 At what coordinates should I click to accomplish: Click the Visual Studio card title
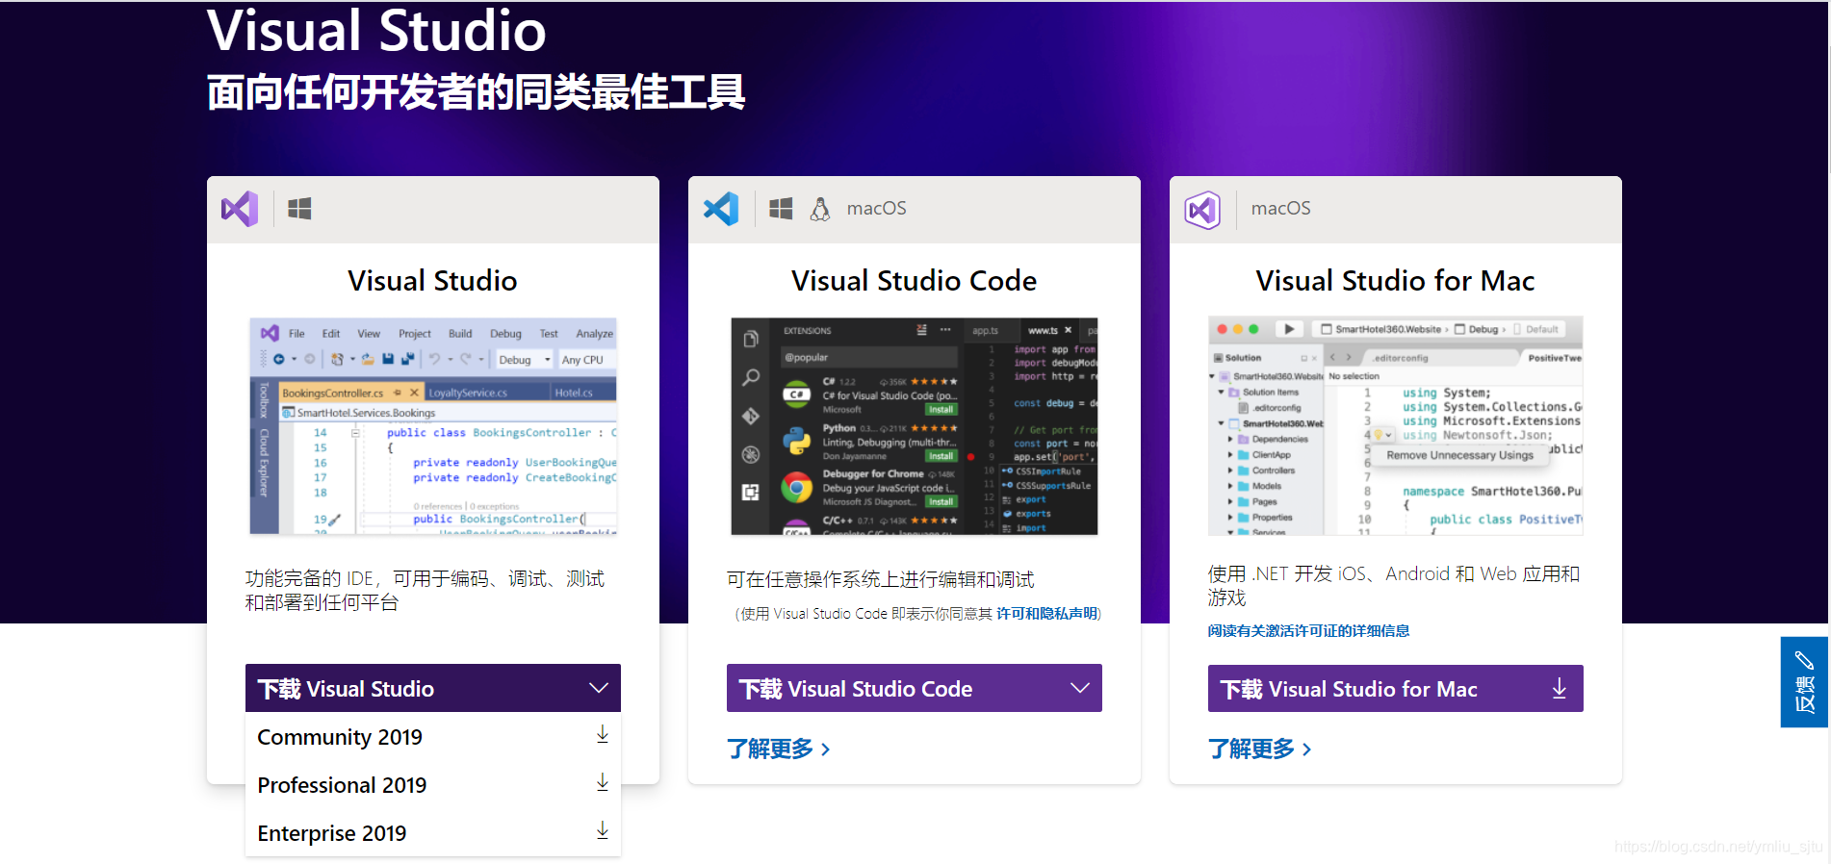coord(432,281)
